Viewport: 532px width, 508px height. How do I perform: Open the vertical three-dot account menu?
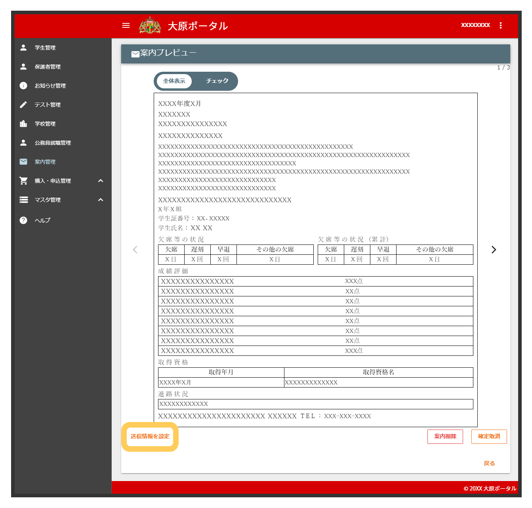click(x=501, y=25)
